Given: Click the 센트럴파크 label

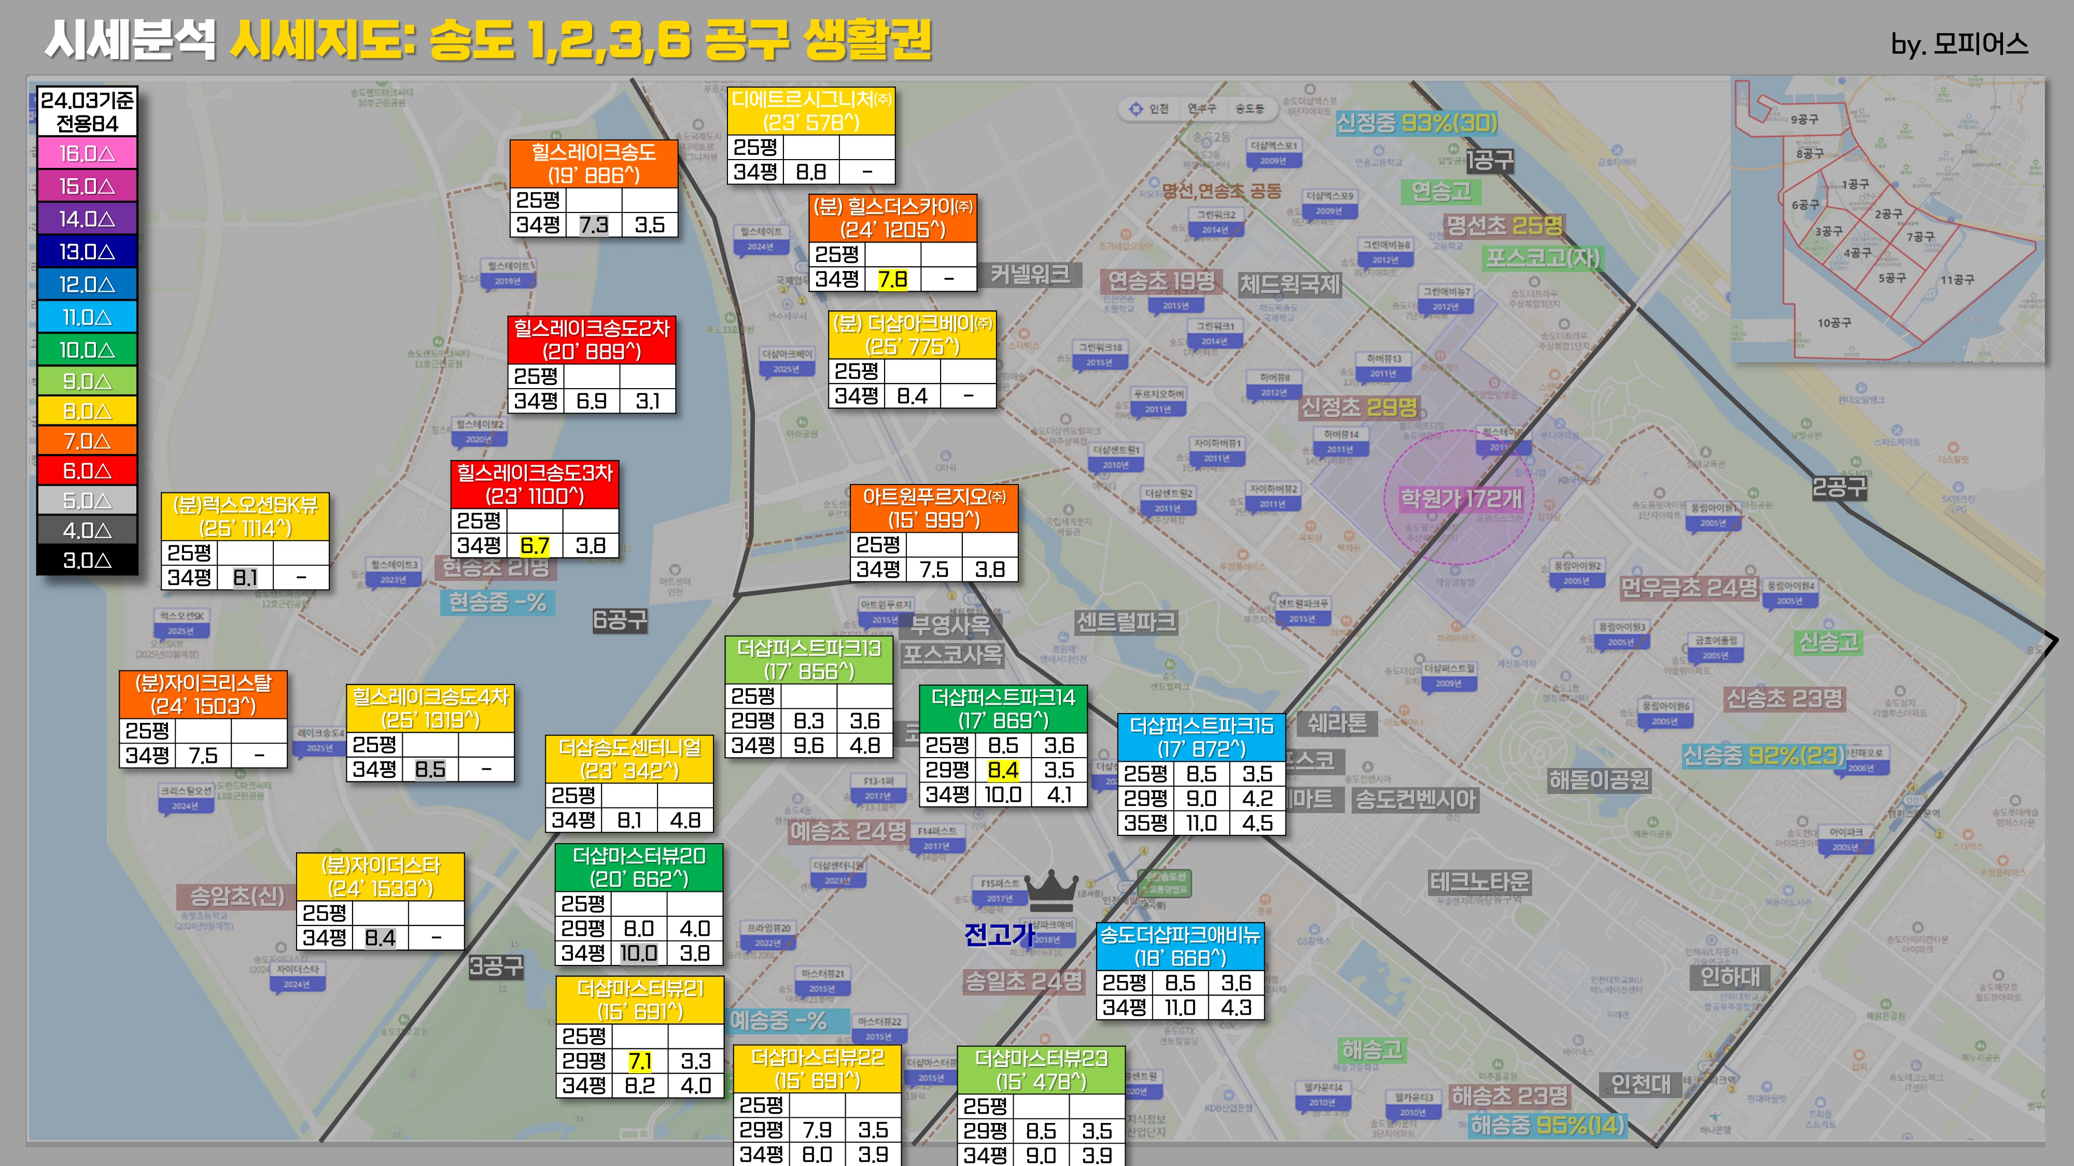Looking at the screenshot, I should [1126, 622].
